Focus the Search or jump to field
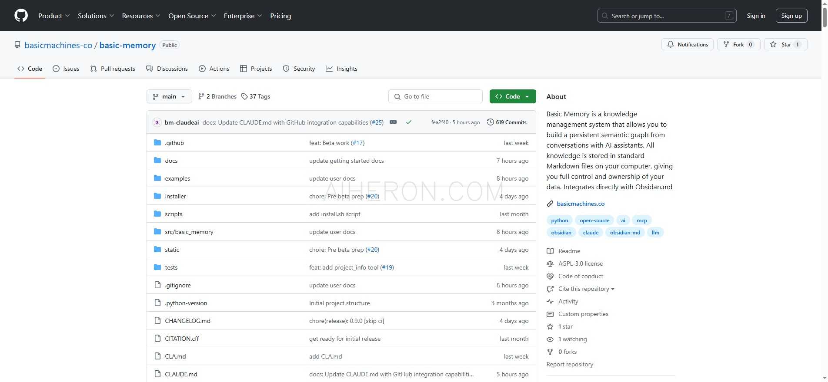 click(x=667, y=16)
